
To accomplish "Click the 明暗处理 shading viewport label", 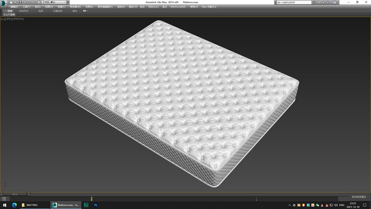I will [18, 19].
